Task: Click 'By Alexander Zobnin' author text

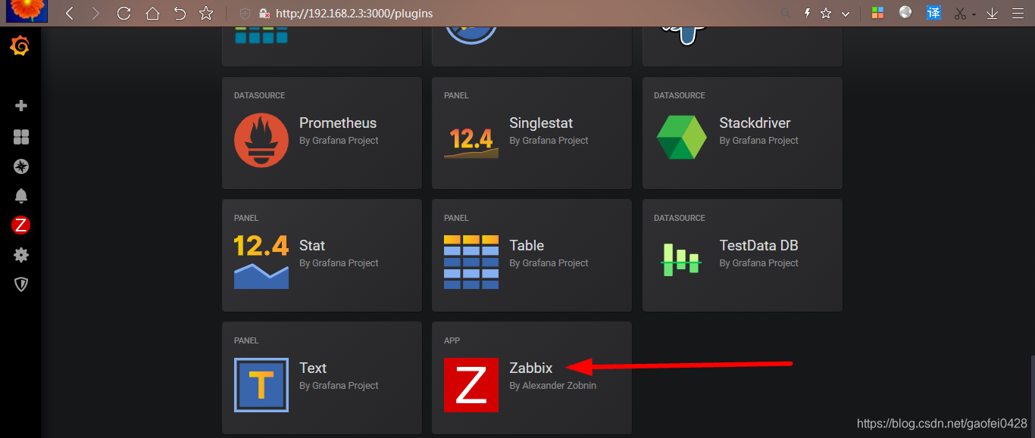Action: [553, 386]
